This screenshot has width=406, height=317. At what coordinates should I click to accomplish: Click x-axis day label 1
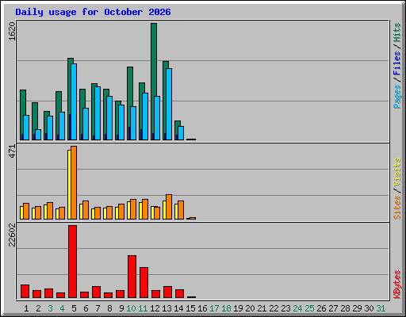point(26,308)
